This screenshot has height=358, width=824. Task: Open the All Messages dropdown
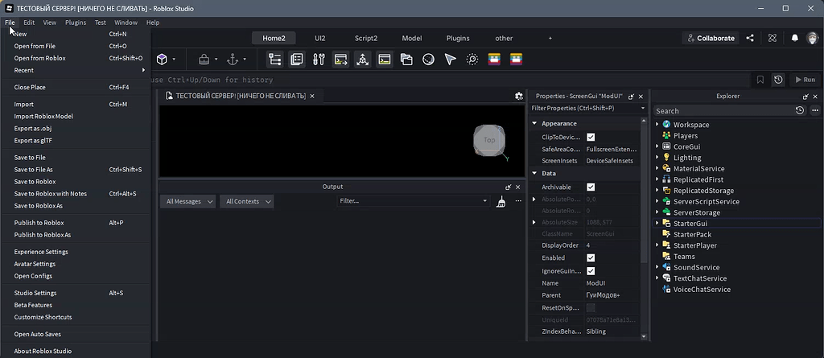[187, 201]
